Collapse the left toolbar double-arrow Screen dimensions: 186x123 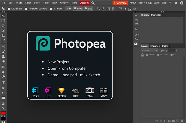pos(3,12)
